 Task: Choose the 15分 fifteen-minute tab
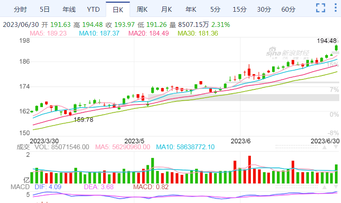240,10
